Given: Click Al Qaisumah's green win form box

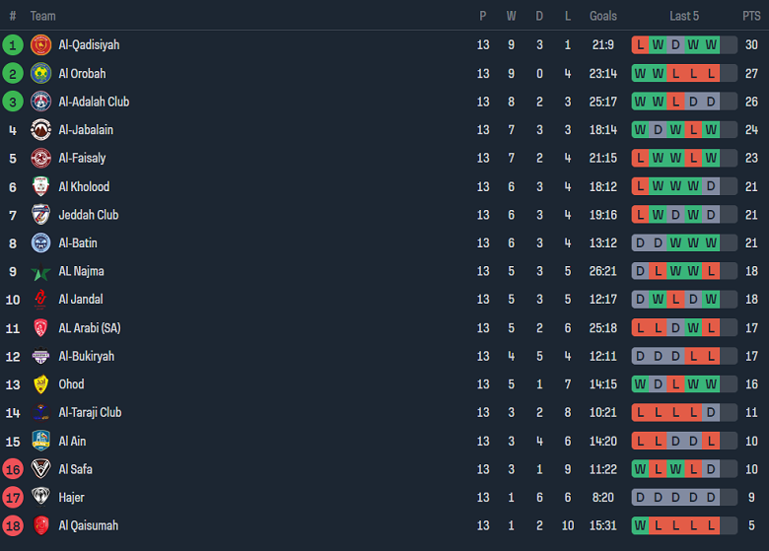Looking at the screenshot, I should point(641,526).
